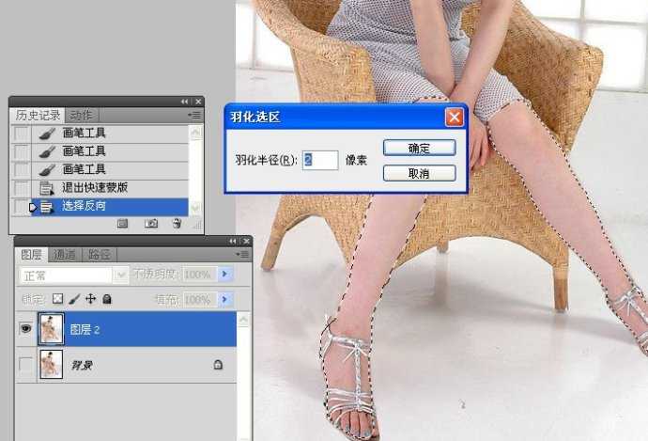
Task: Click the fill 100% value field
Action: (200, 299)
